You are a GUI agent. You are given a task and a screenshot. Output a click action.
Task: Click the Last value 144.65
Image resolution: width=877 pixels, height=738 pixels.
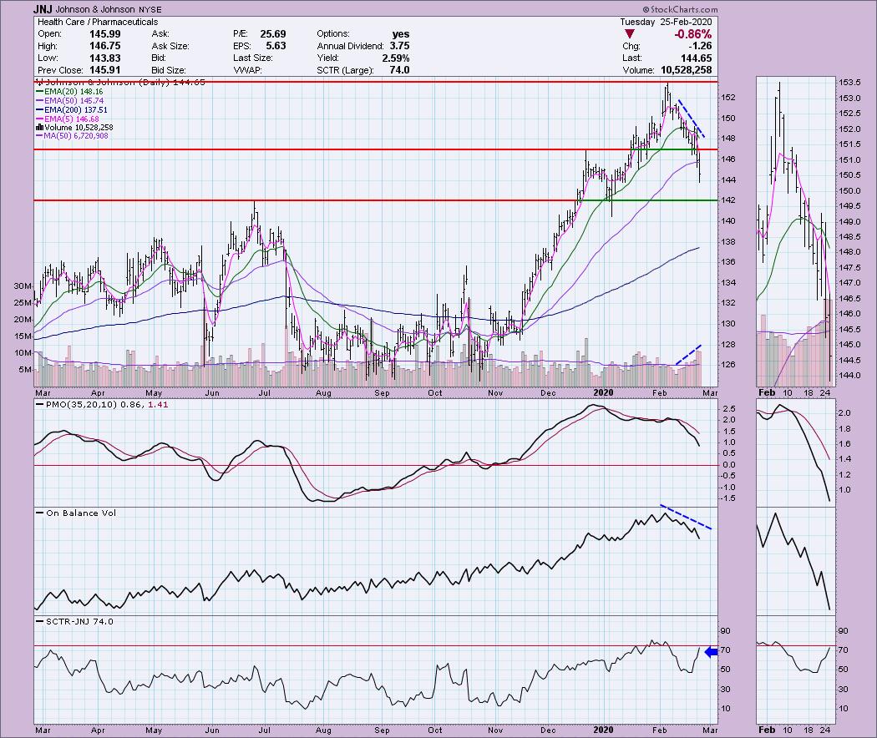696,58
